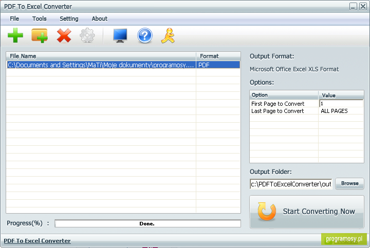Click First Page to Convert option label
Image resolution: width=370 pixels, height=248 pixels.
[277, 104]
